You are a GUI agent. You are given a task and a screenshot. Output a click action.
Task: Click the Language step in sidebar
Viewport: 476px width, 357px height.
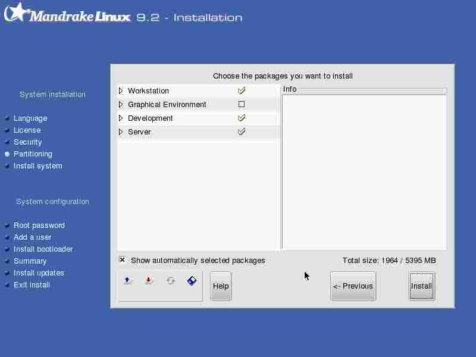coord(30,118)
